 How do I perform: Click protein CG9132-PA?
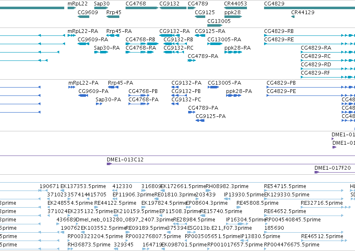[175, 87]
